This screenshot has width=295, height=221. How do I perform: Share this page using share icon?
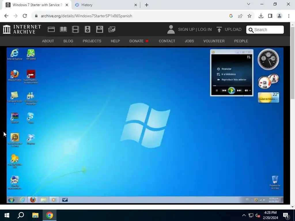[x=240, y=16]
